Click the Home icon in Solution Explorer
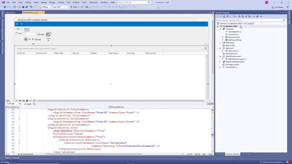Viewport: 292px width, 164px height. pyautogui.click(x=224, y=16)
